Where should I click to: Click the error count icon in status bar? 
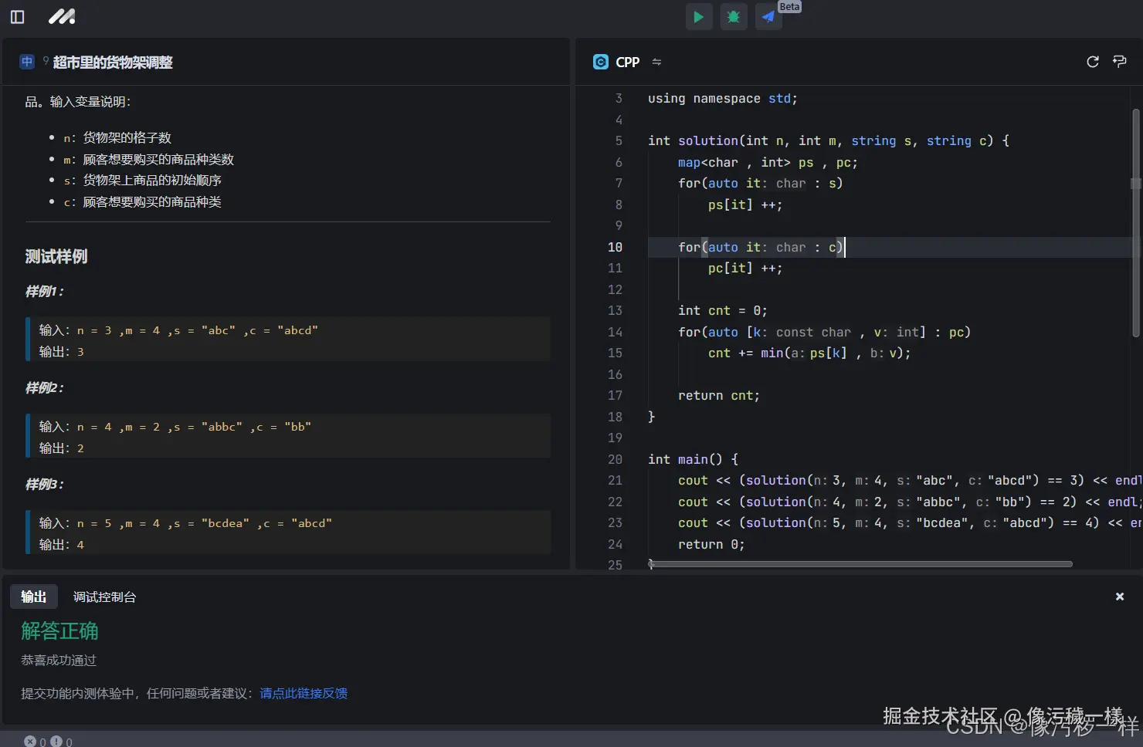click(30, 741)
